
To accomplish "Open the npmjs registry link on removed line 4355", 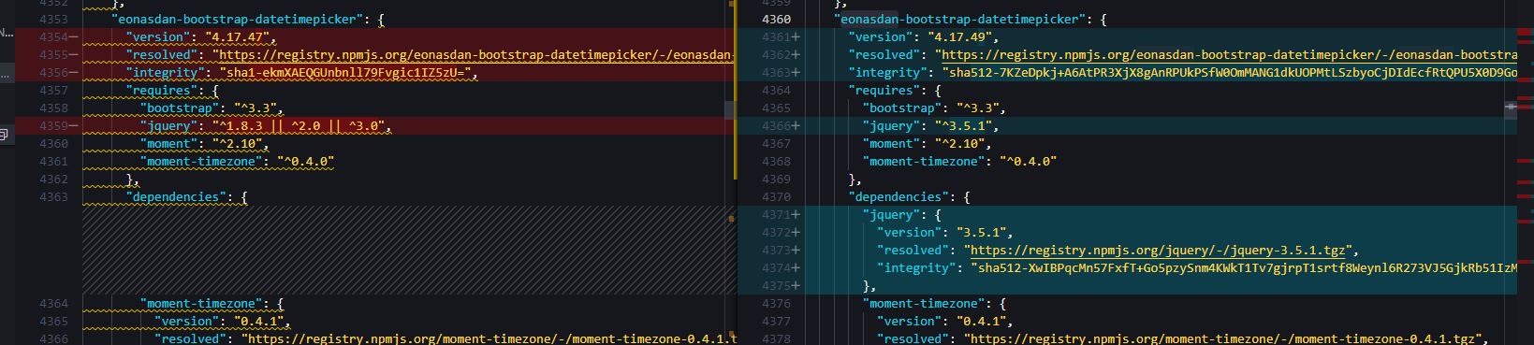I will coord(475,54).
